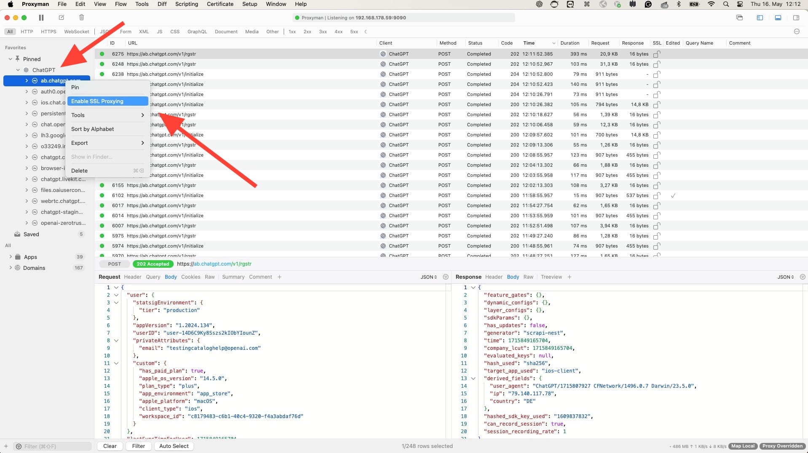
Task: Toggle SSL lock on request row 6275
Action: point(657,54)
